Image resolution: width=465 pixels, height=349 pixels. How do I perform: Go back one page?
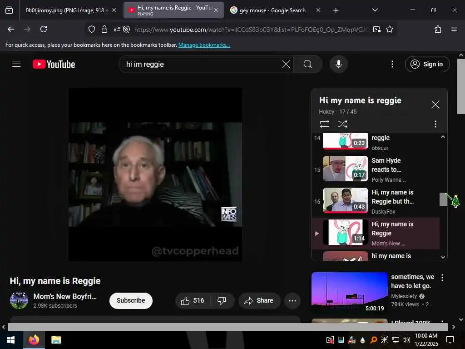coord(11,29)
